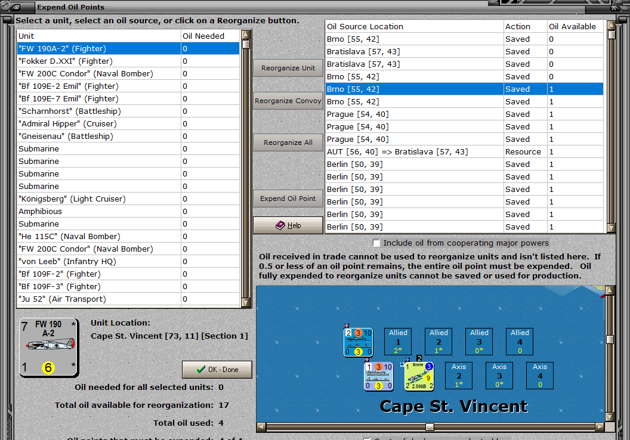The width and height of the screenshot is (630, 440).
Task: Click the unit list scrollbar thumb
Action: (x=246, y=44)
